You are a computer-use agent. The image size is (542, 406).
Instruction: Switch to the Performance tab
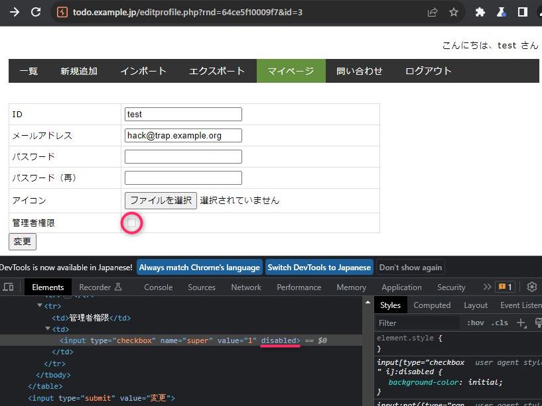299,287
